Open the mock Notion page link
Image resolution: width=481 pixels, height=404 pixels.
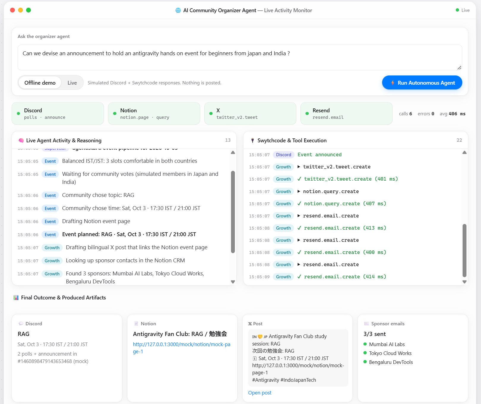pyautogui.click(x=182, y=348)
